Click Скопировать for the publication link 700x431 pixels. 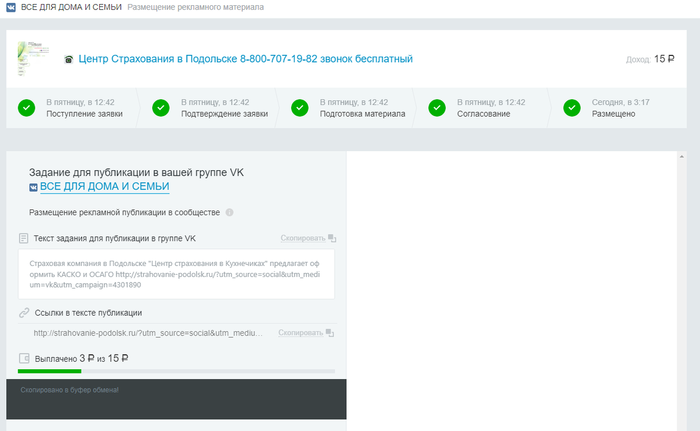300,333
